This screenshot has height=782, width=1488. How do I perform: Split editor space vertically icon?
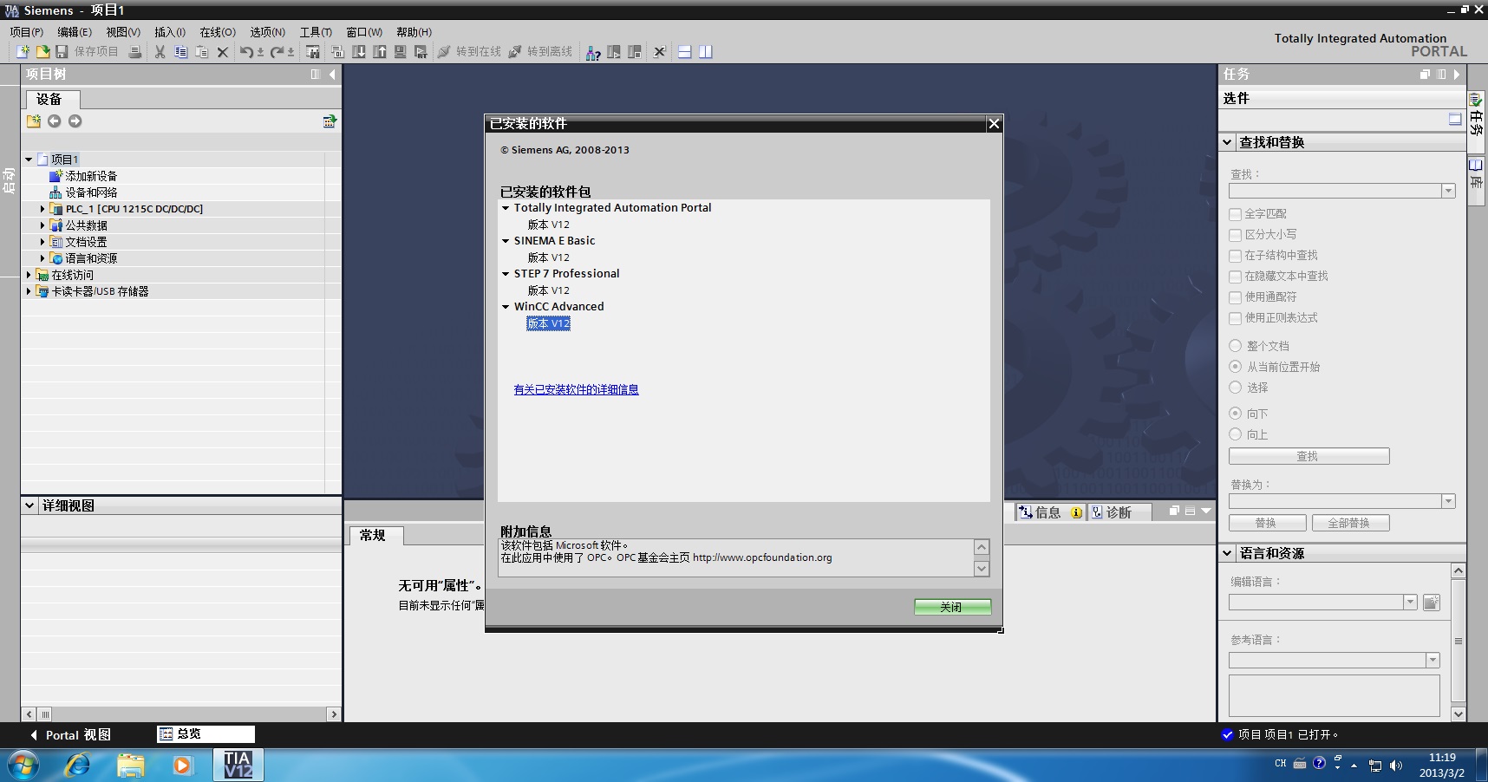point(706,52)
